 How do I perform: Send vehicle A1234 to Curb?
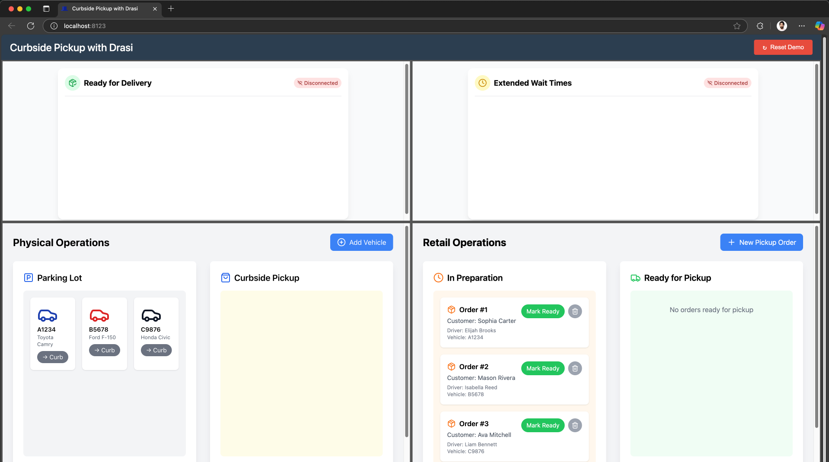pyautogui.click(x=53, y=357)
